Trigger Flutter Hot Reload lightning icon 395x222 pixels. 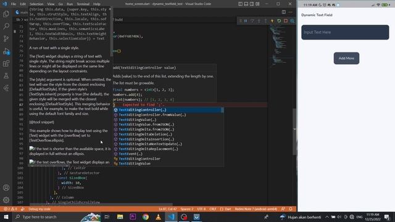click(x=272, y=21)
